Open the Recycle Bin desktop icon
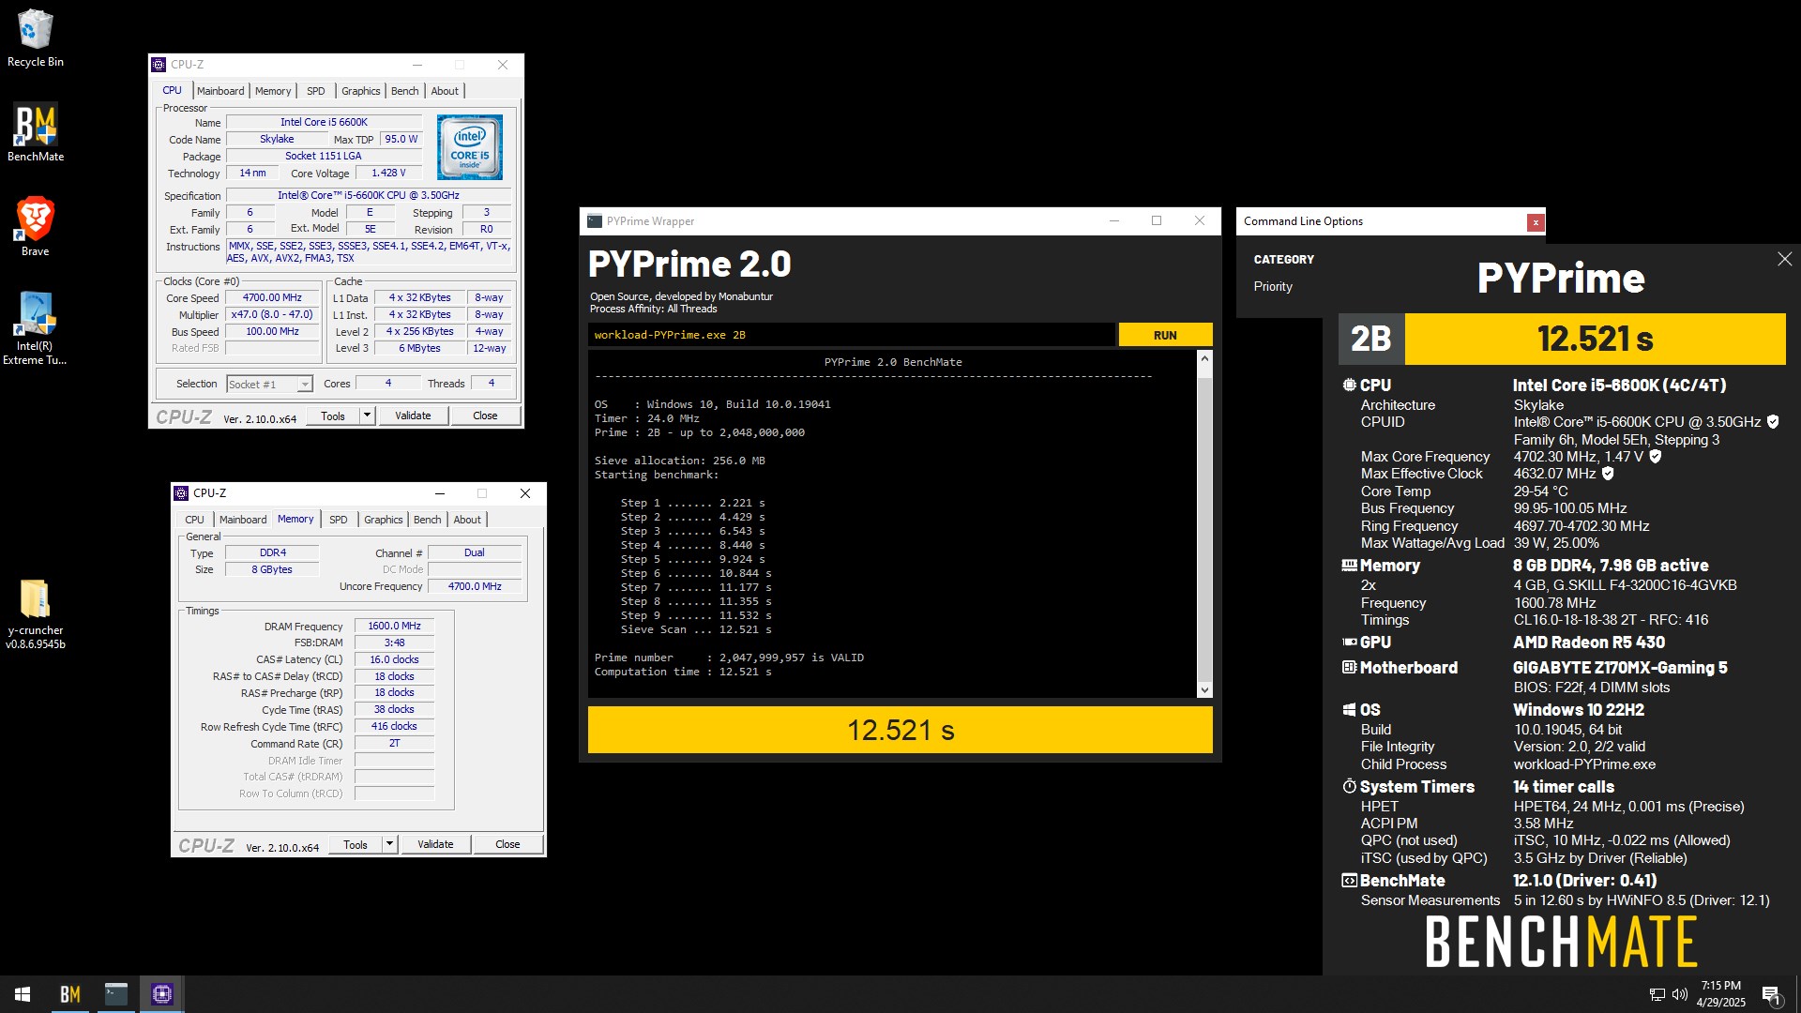This screenshot has width=1801, height=1013. coord(36,38)
